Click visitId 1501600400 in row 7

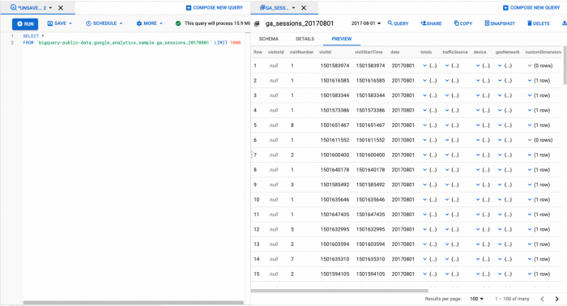pyautogui.click(x=335, y=155)
